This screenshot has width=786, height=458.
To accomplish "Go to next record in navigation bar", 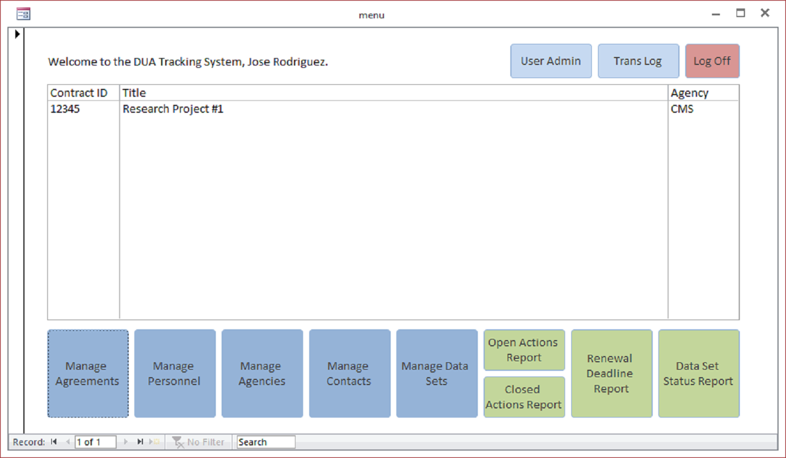I will (126, 442).
